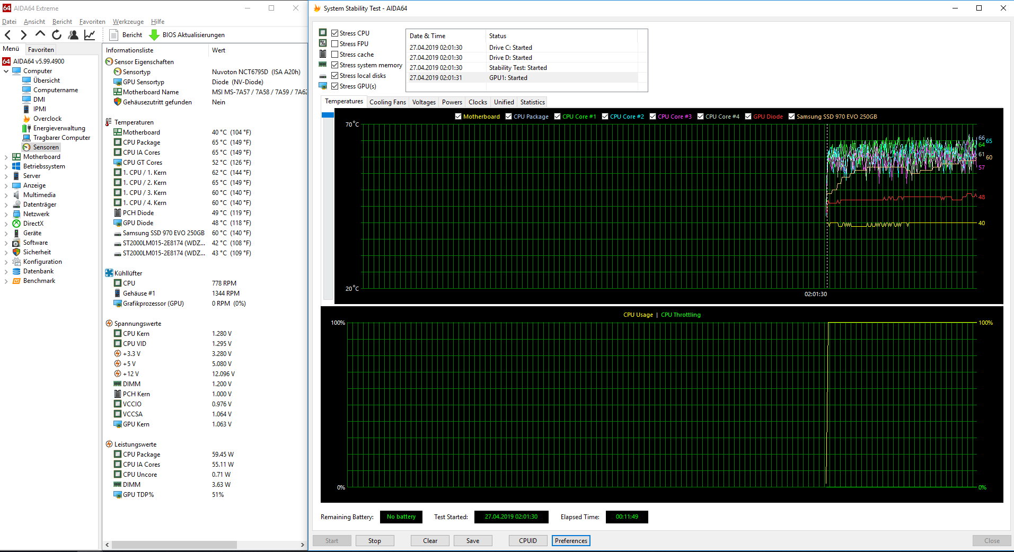Uncheck CPU Package in the graph legend
The height and width of the screenshot is (552, 1014).
pos(509,117)
